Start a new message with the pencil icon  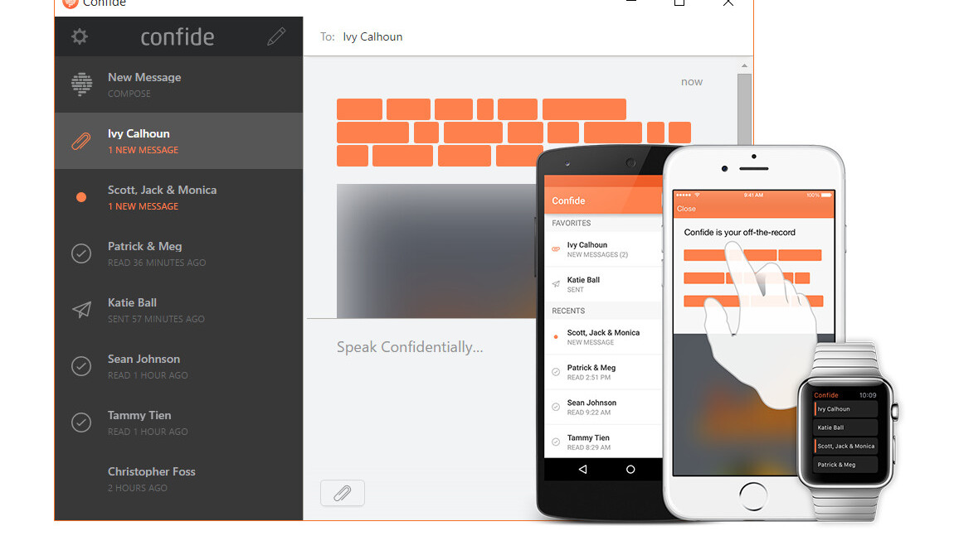[x=276, y=36]
